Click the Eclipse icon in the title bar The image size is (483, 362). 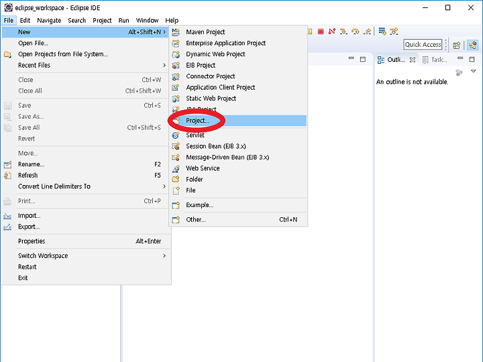coord(8,7)
